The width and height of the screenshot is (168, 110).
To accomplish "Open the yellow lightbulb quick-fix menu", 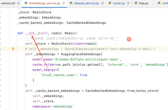I will pos(13,49).
